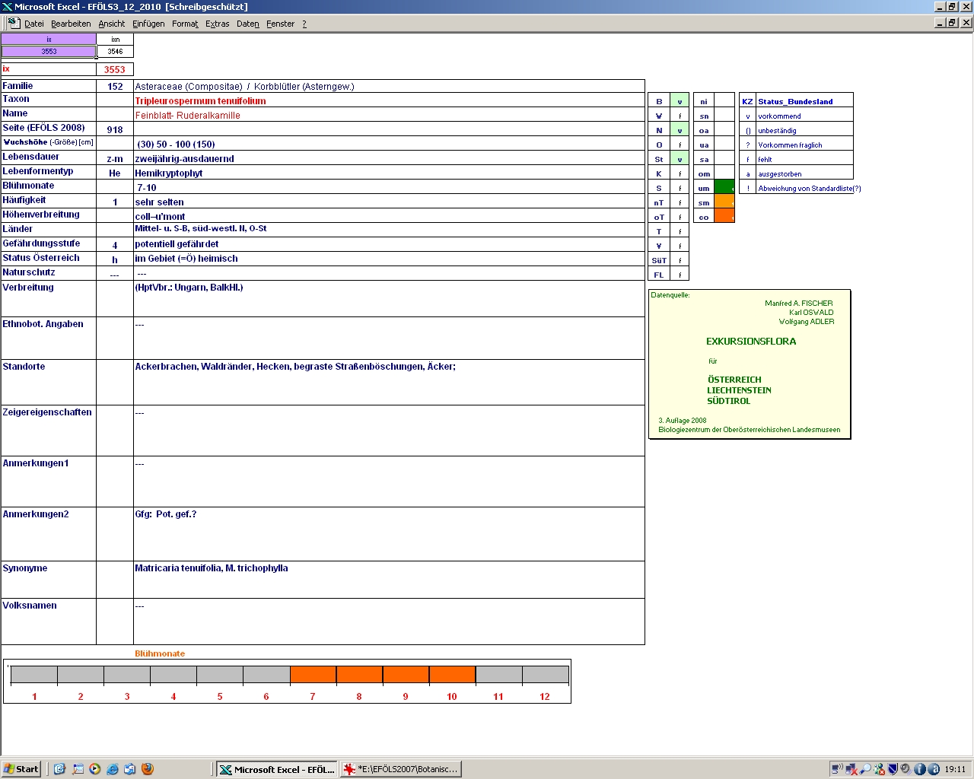Image resolution: width=974 pixels, height=779 pixels.
Task: Click the taxon Tripleurospermum tenuifolium
Action: [x=201, y=100]
